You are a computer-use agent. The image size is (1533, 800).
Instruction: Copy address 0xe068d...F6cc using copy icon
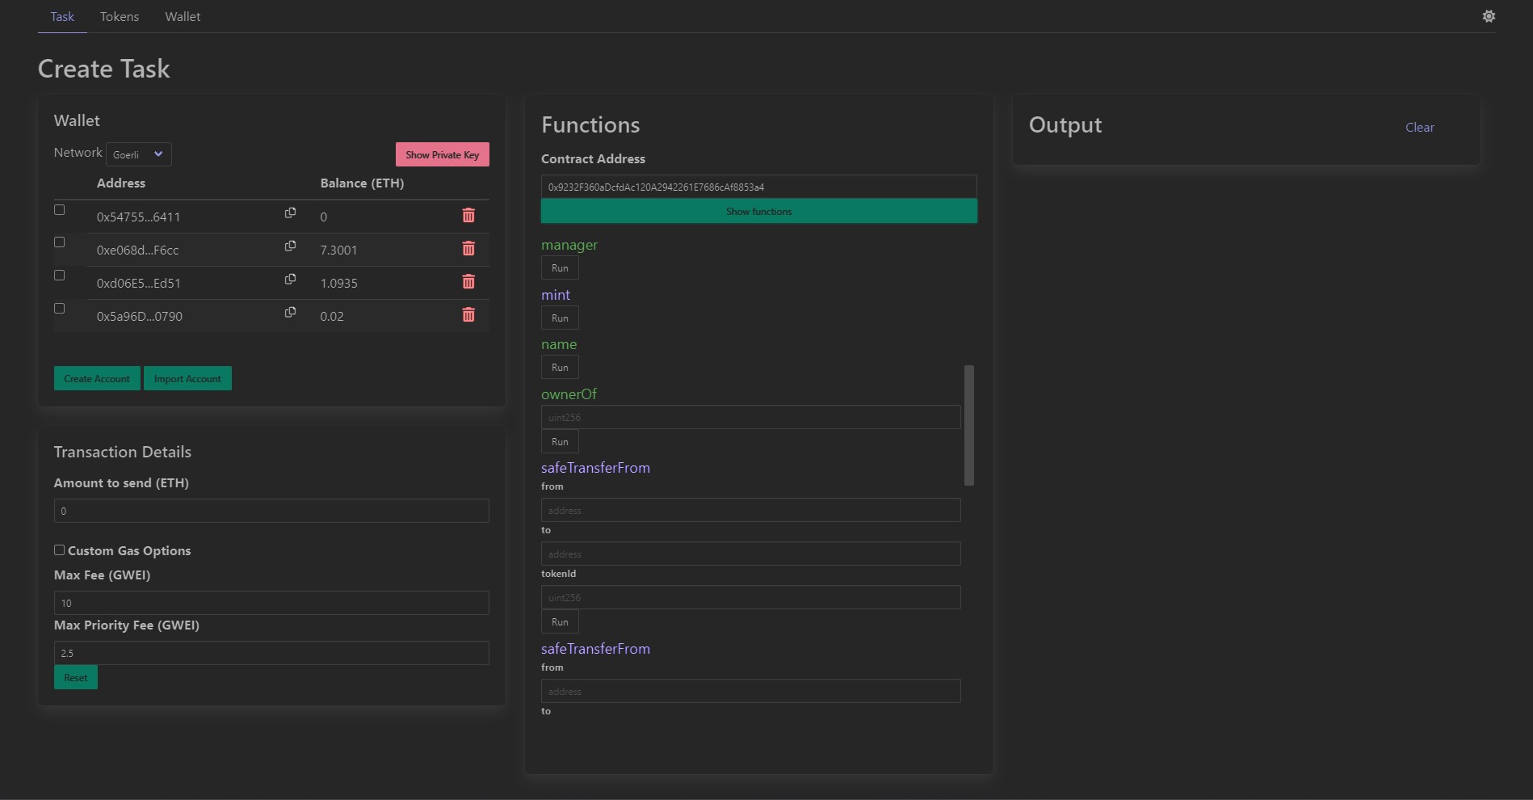coord(290,246)
